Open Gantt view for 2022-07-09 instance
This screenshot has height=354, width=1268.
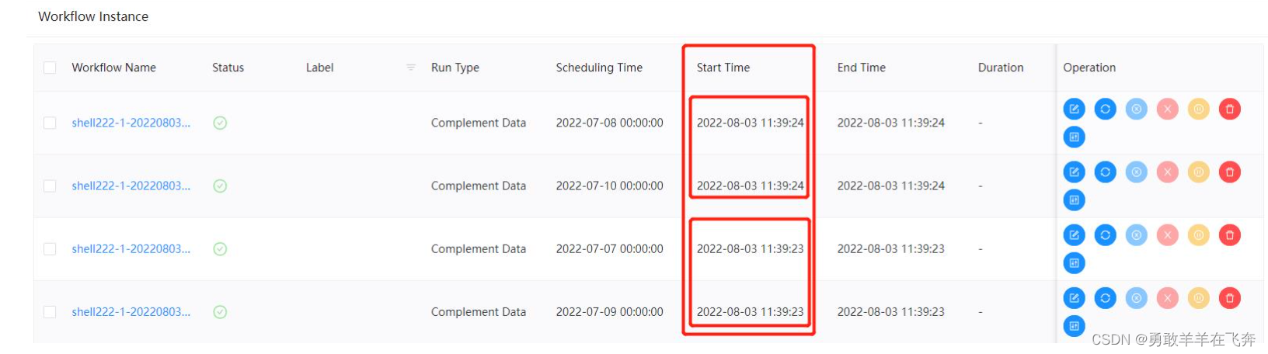click(x=1074, y=326)
